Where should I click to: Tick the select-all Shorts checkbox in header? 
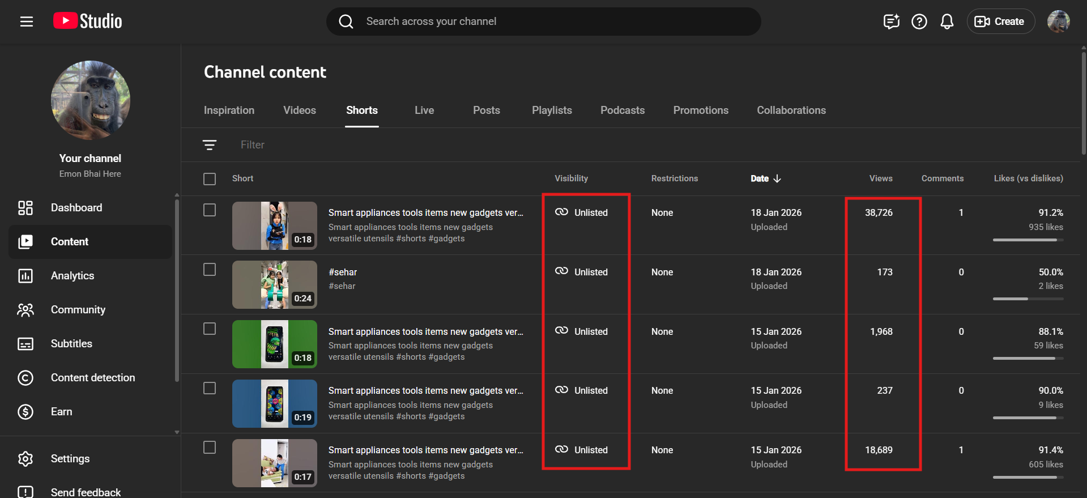tap(210, 179)
